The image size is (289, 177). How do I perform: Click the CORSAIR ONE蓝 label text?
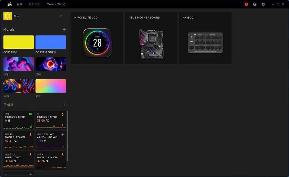click(x=46, y=52)
